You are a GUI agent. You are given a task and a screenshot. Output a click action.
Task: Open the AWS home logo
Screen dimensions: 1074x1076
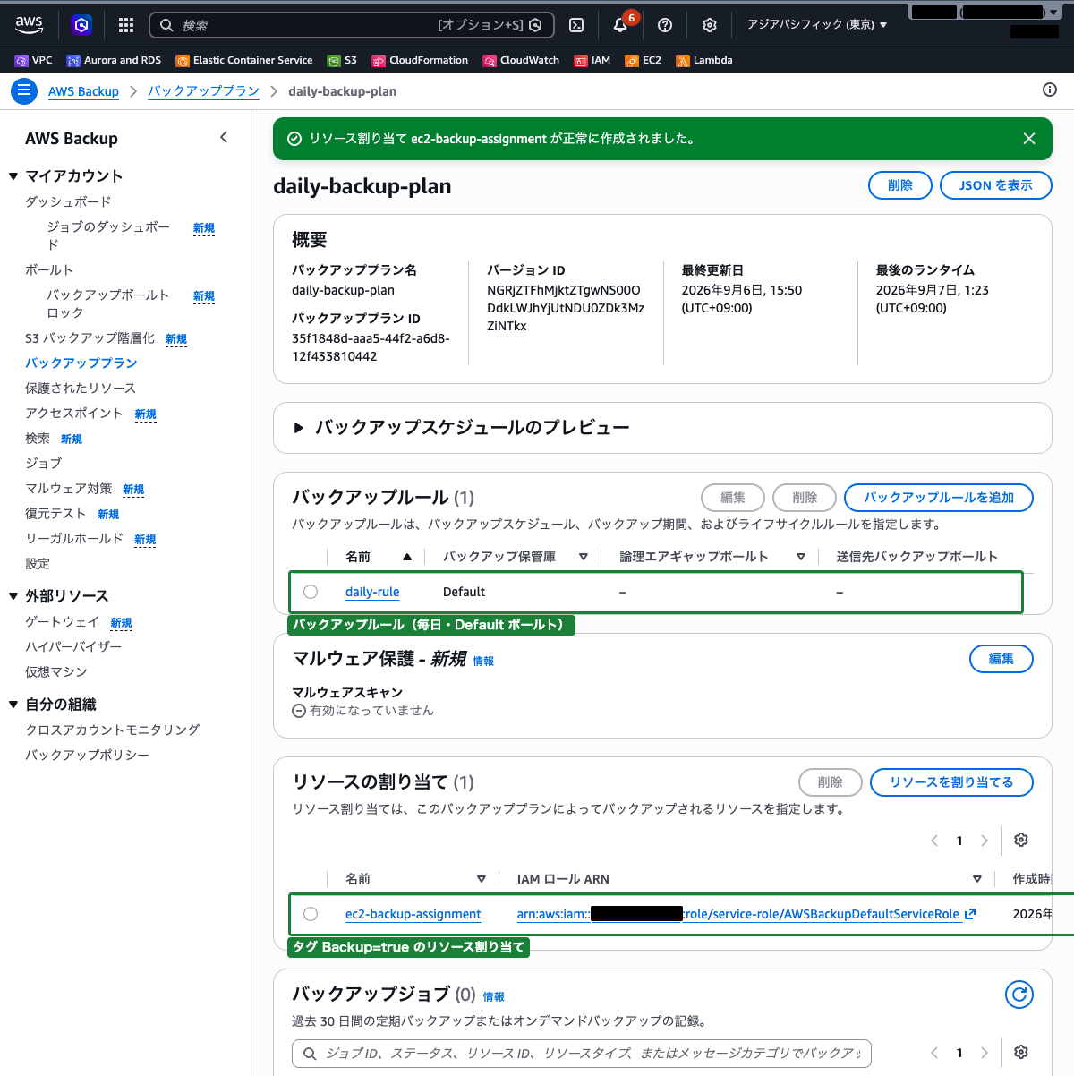(29, 25)
